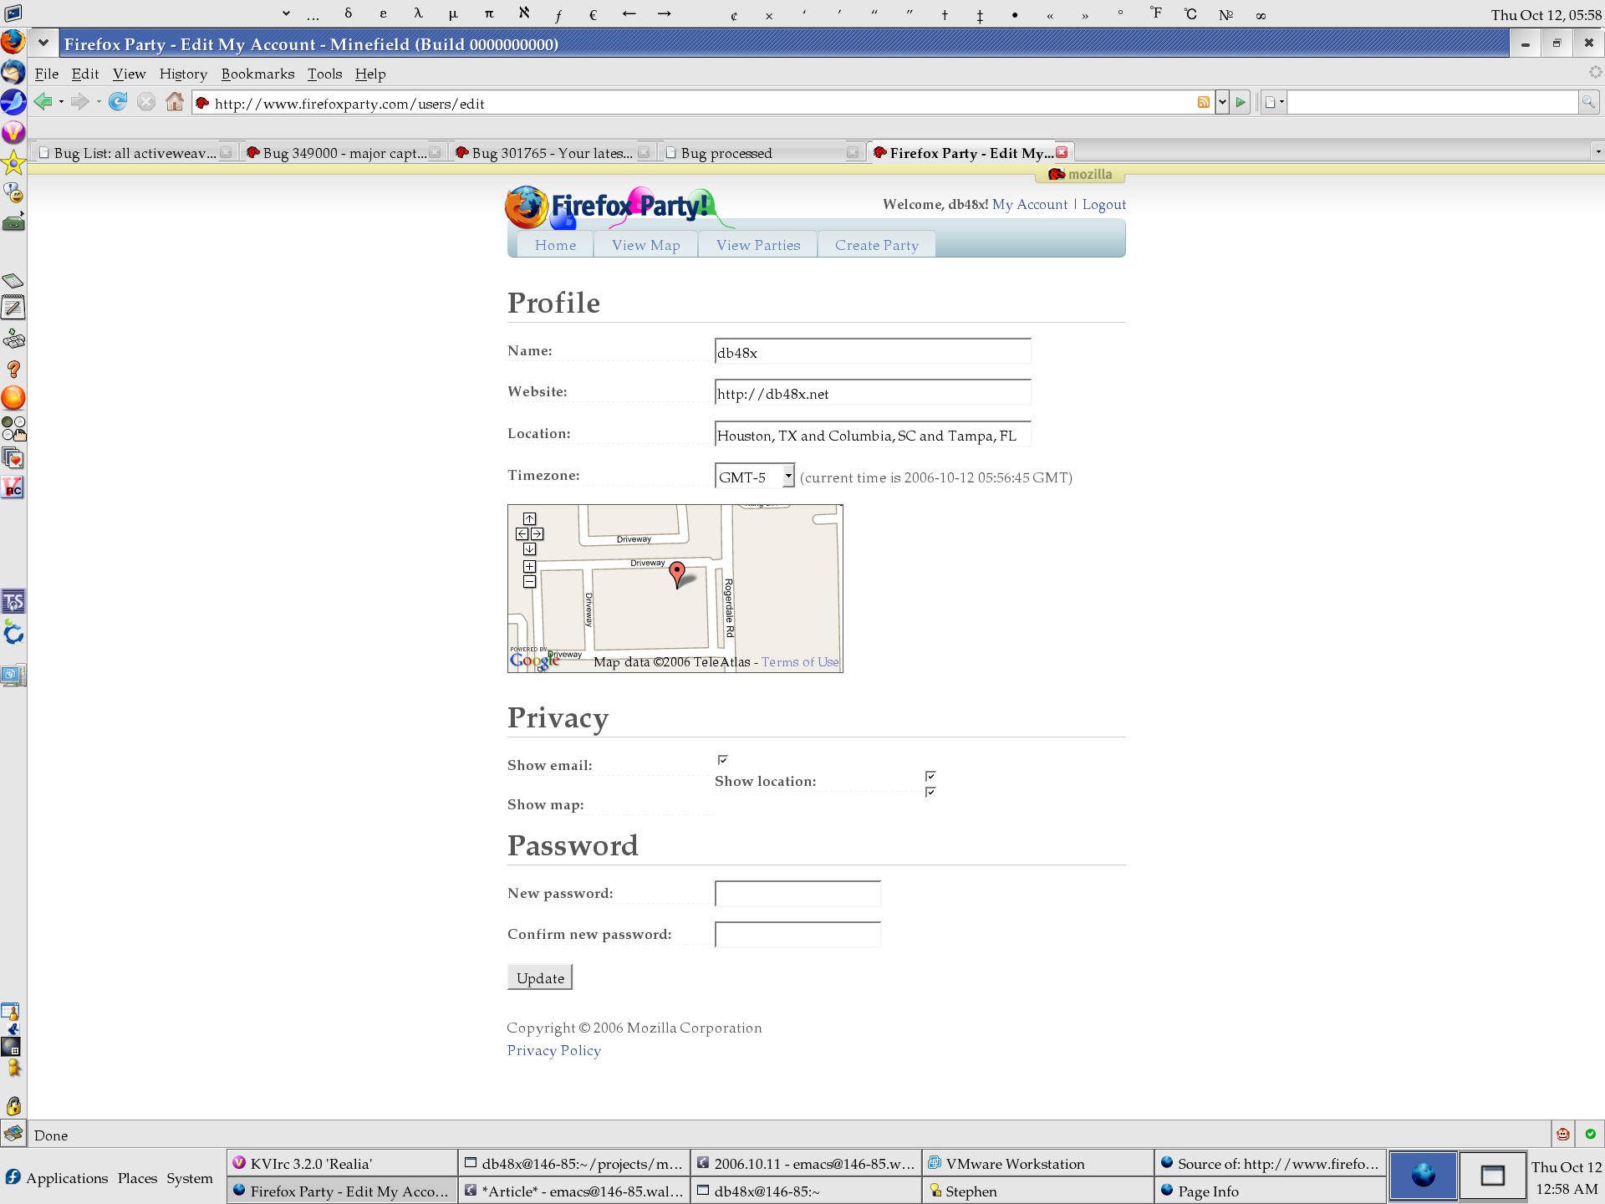Screen dimensions: 1605x1204
Task: Launch SeaMonkey from the left panel
Action: [x=13, y=102]
